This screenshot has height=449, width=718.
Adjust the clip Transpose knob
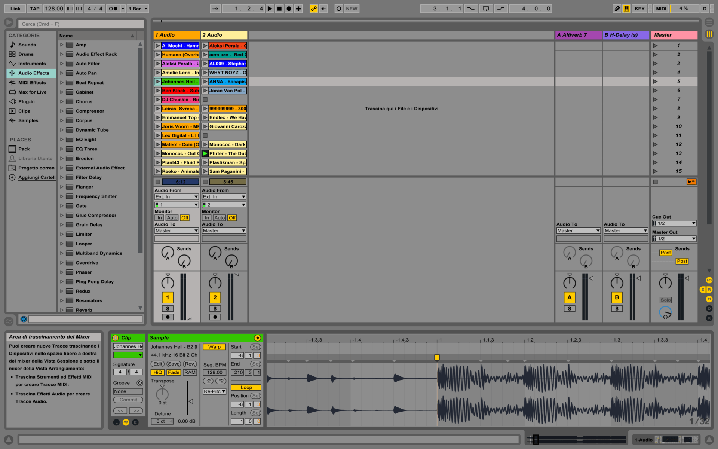pos(162,394)
